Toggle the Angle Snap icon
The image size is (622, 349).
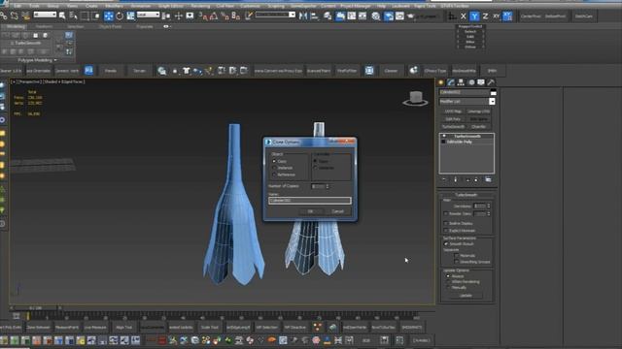point(214,16)
